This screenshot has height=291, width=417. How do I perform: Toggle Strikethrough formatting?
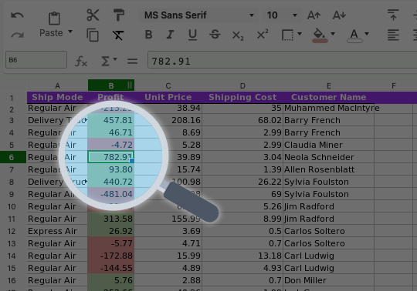(215, 35)
